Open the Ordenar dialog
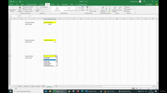The image size is (167, 93). [82, 9]
